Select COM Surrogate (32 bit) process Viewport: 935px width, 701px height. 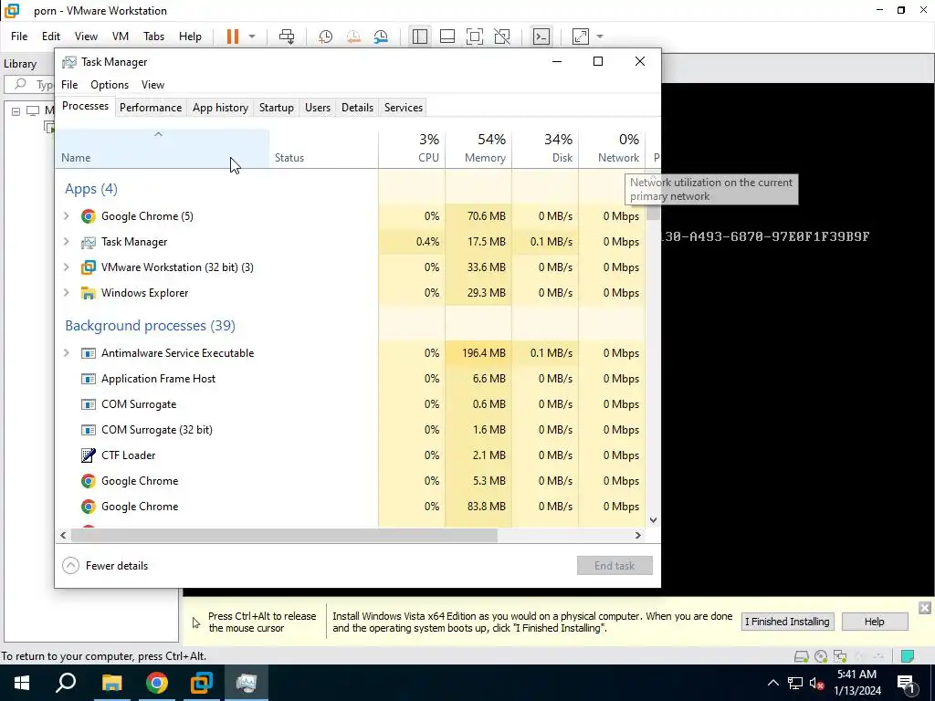pos(350,430)
